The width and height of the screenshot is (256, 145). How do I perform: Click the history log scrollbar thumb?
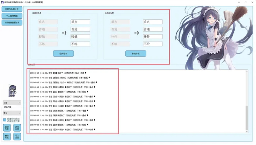pyautogui.click(x=247, y=118)
